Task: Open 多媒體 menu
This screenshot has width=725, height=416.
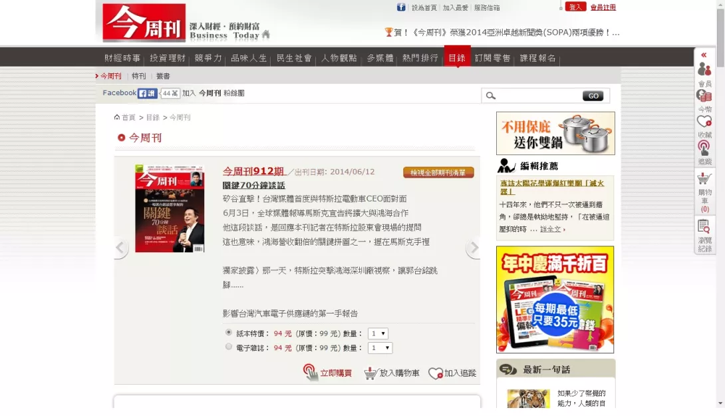Action: point(380,58)
